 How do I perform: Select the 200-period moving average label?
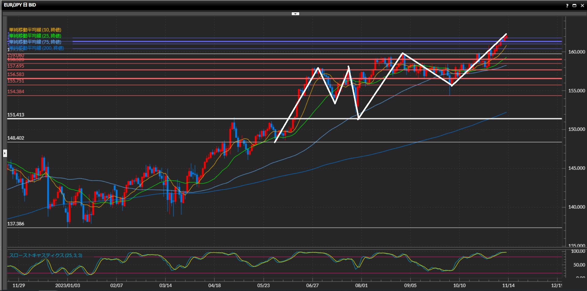coord(37,48)
